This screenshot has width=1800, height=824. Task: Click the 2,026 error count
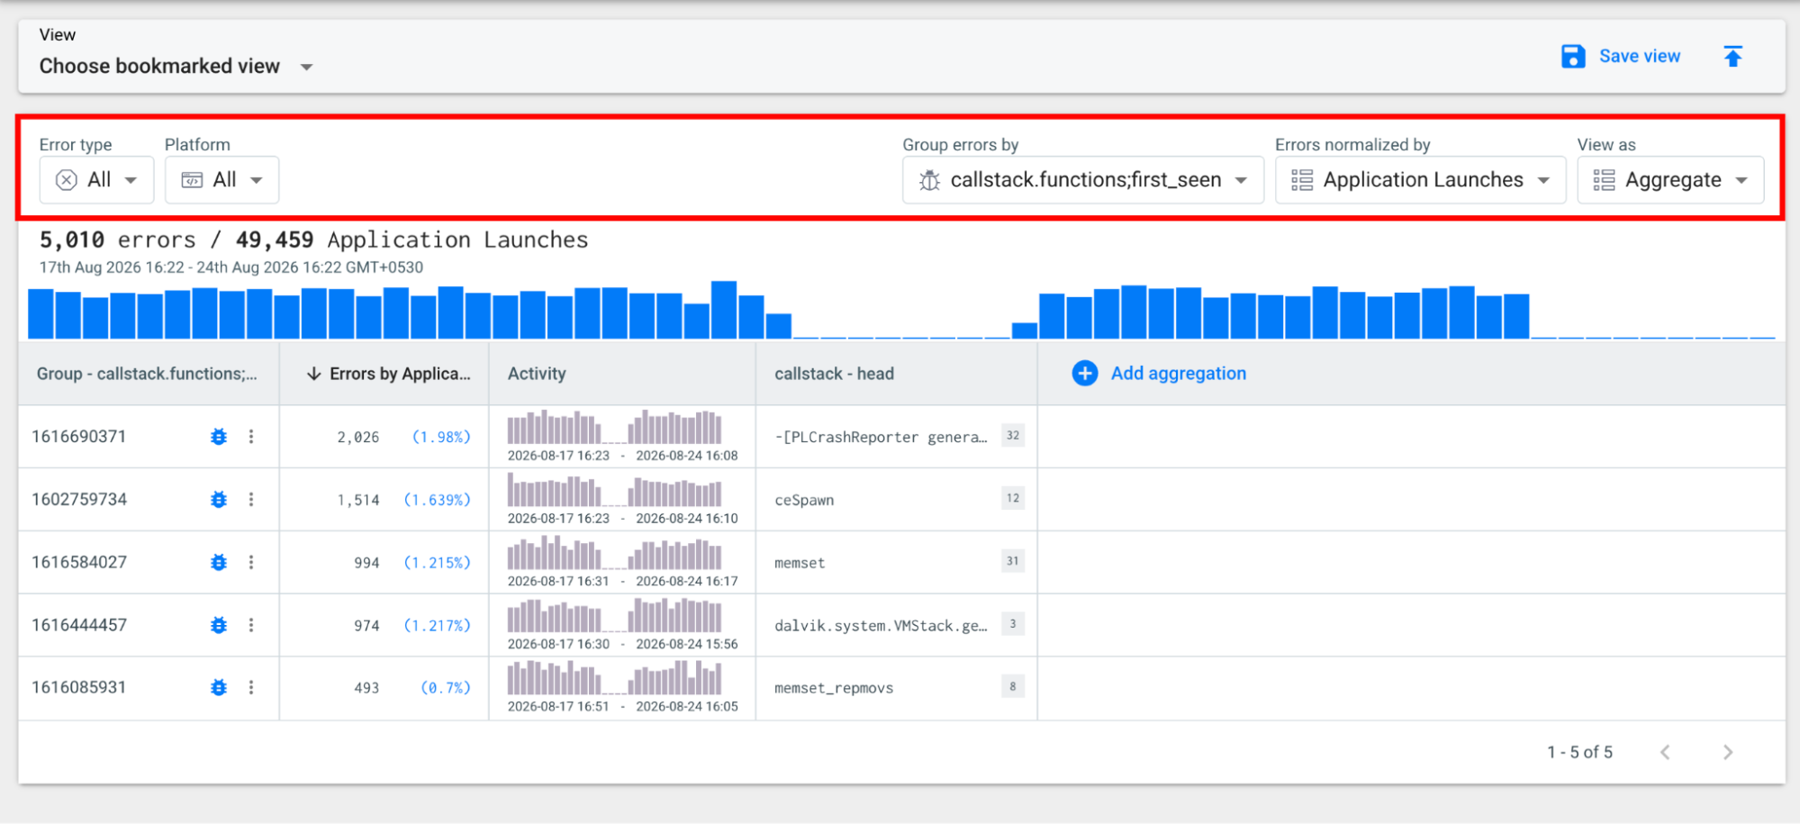[x=358, y=438]
